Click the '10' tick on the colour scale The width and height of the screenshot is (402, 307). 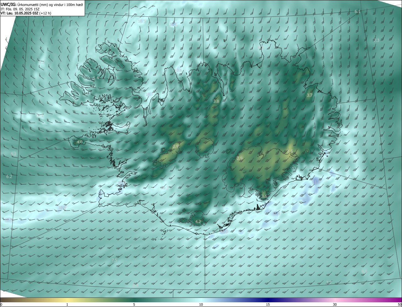click(x=201, y=304)
